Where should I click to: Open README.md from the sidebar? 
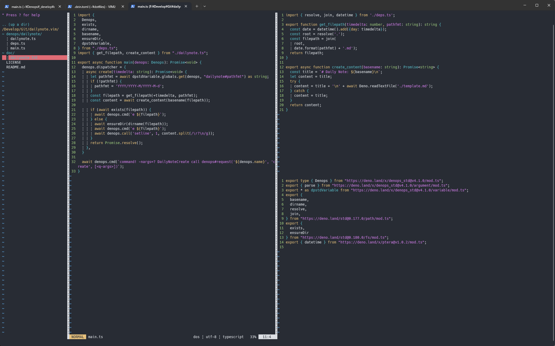point(16,67)
